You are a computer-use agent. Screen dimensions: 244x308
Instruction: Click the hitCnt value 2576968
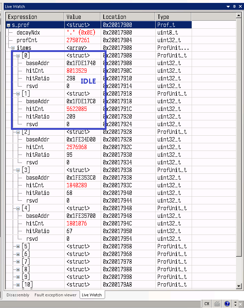tap(77, 147)
